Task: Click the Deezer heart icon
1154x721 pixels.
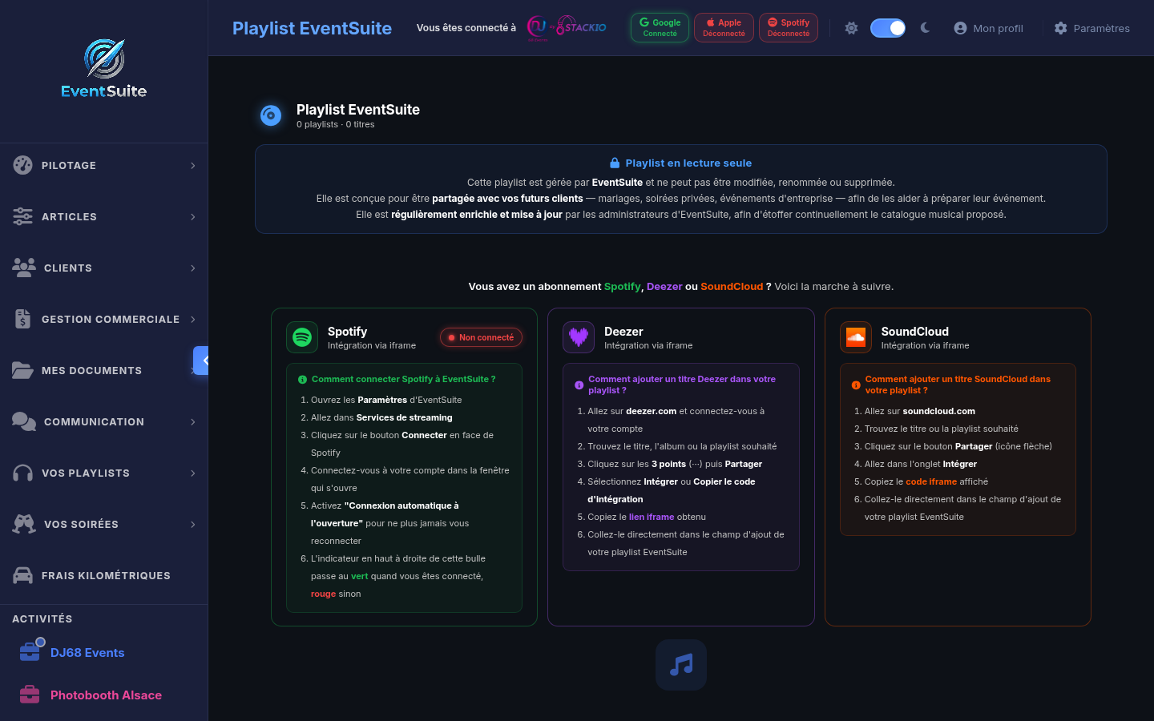Action: (x=579, y=337)
